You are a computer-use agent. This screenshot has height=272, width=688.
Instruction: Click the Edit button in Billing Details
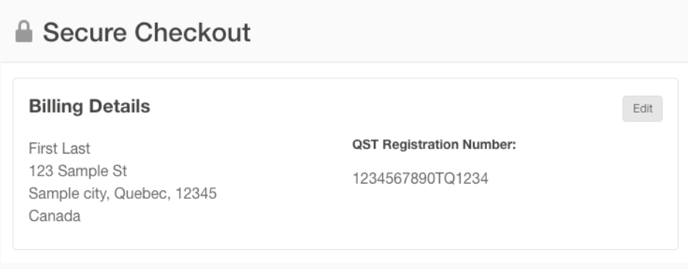tap(643, 108)
